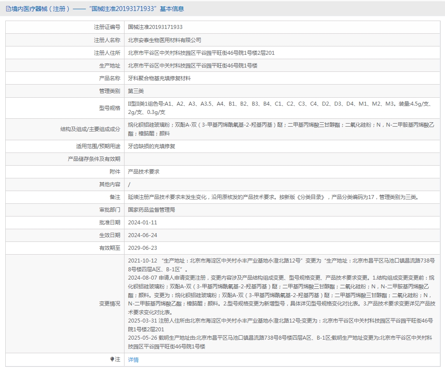Viewport: 445px width, 369px height.
Task: Click the 2024-08-07 change entry line
Action: 281,295
